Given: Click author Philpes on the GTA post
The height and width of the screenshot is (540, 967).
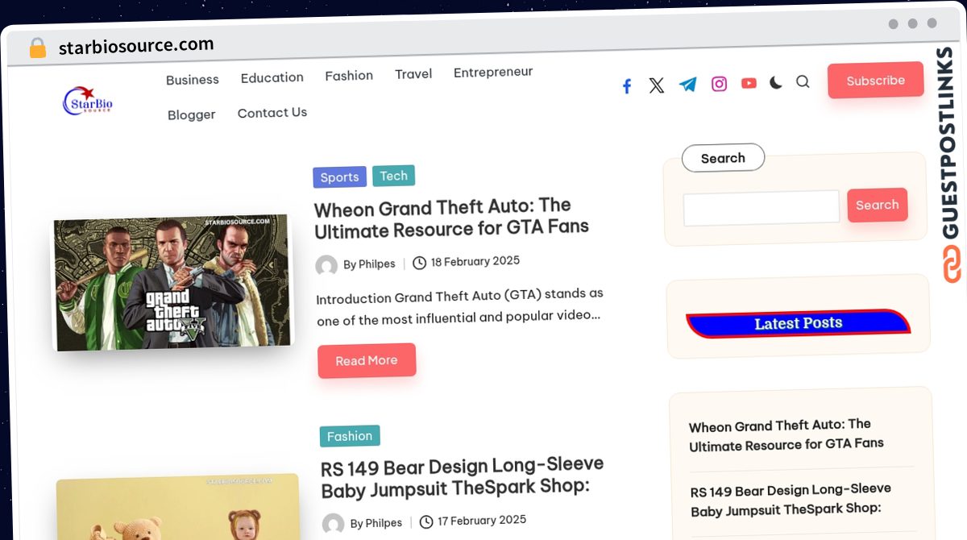Looking at the screenshot, I should [369, 264].
